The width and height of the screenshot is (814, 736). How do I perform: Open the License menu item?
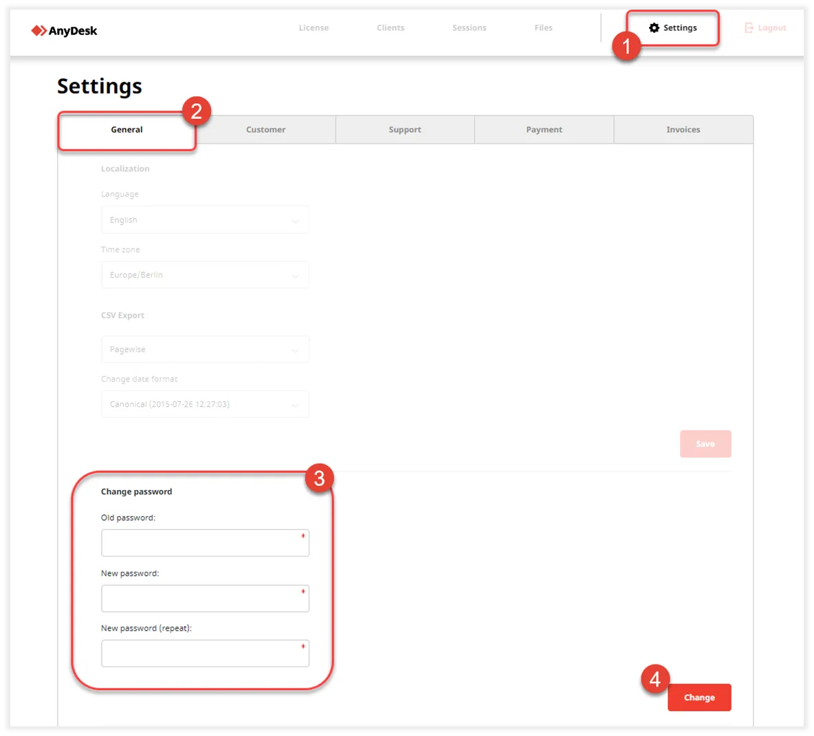(313, 28)
